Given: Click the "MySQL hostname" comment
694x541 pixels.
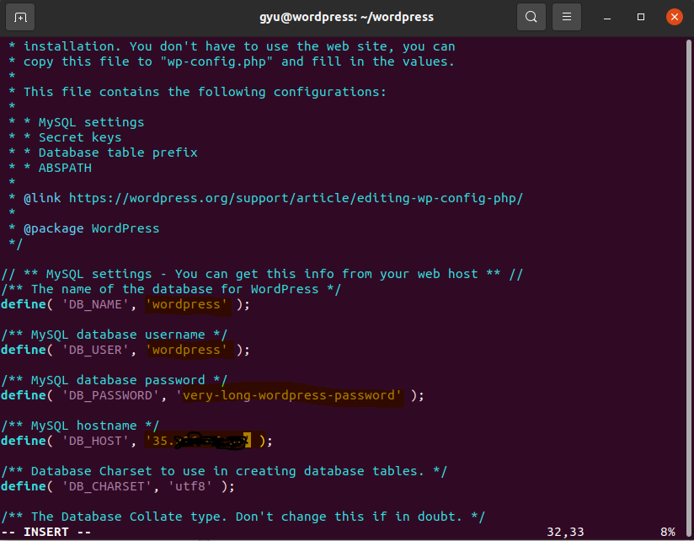Looking at the screenshot, I should click(80, 426).
